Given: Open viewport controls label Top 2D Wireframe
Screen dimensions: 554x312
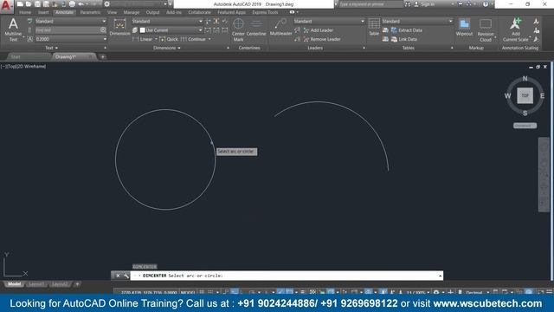Looking at the screenshot, I should 23,66.
